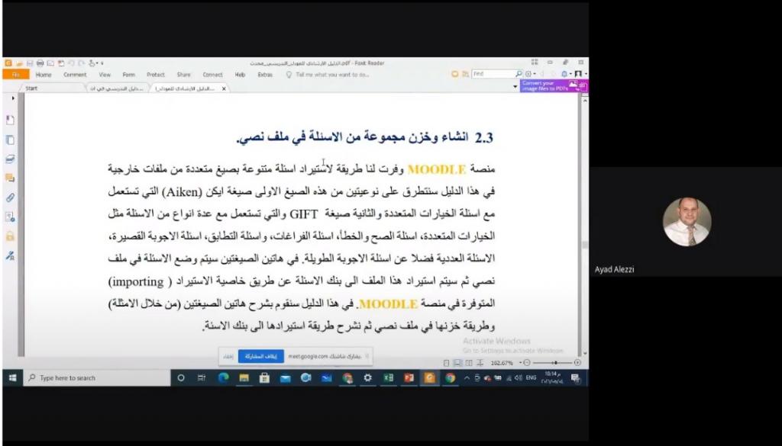The width and height of the screenshot is (782, 446).
Task: Open the Attachments paperclip panel
Action: (x=10, y=197)
